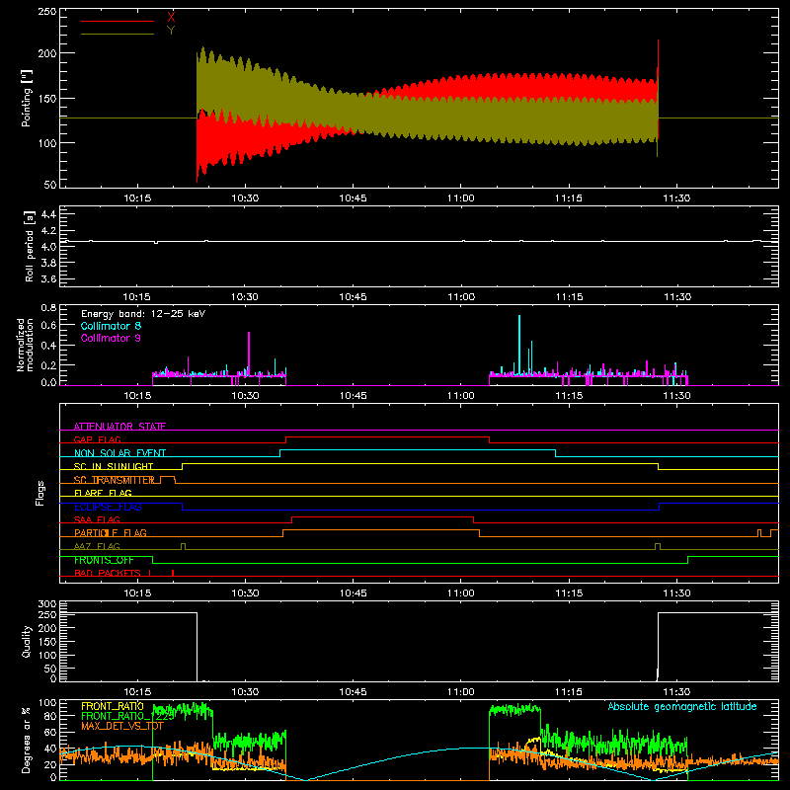Click the 80 tick on the Degrees axis

coord(50,716)
